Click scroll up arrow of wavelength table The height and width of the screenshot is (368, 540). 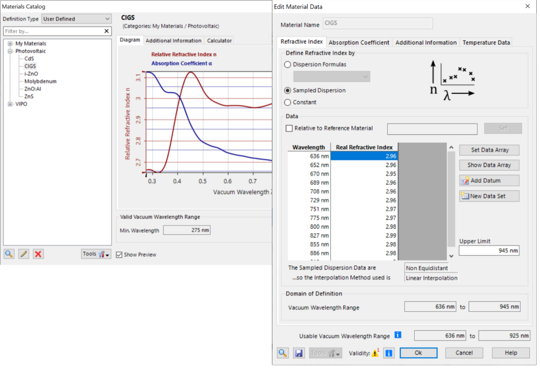(451, 147)
